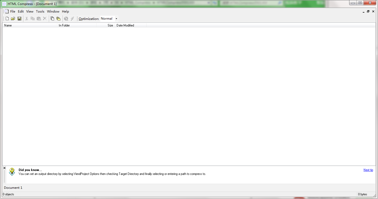Click the Optimization label text
The height and width of the screenshot is (199, 378).
point(89,19)
